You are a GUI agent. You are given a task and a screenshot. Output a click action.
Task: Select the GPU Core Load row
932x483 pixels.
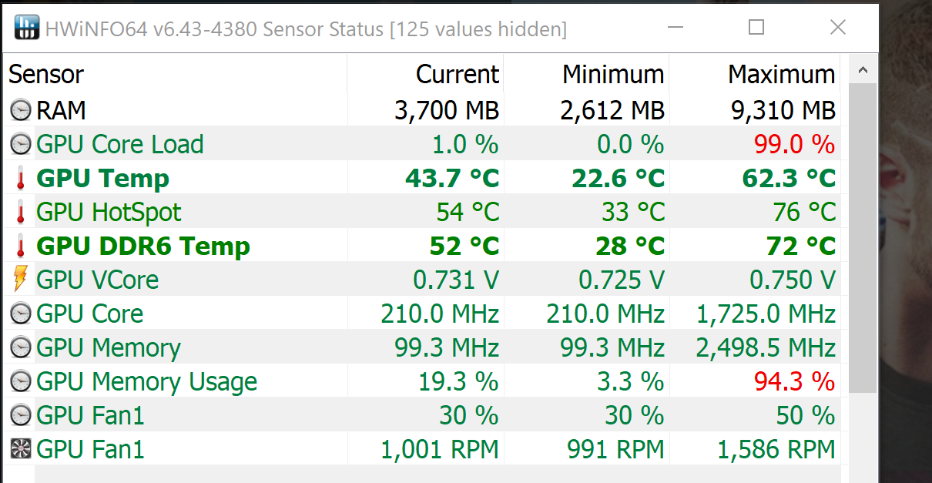120,144
